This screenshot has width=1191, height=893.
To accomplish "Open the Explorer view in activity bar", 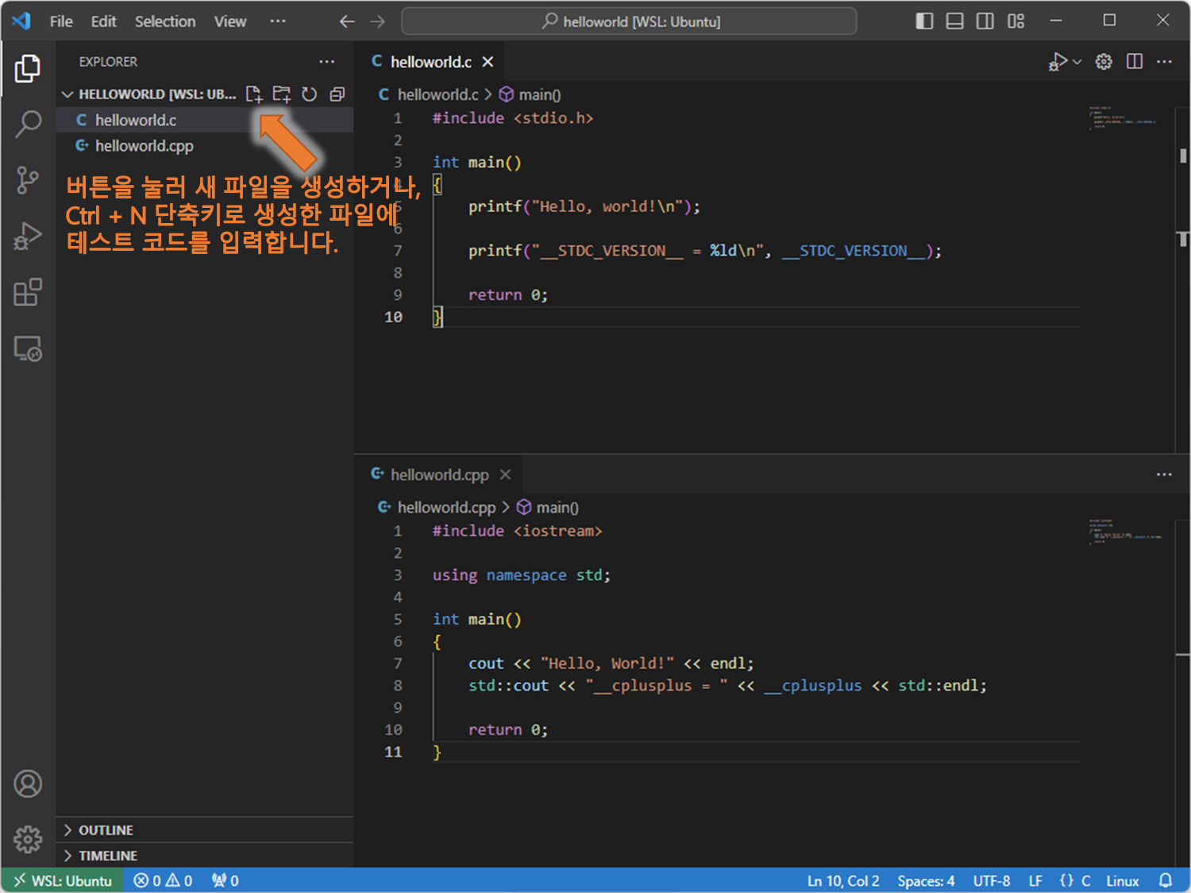I will click(28, 69).
